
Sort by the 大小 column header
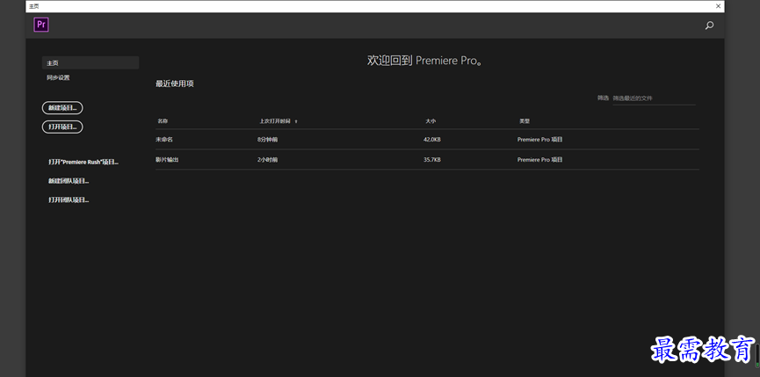431,121
